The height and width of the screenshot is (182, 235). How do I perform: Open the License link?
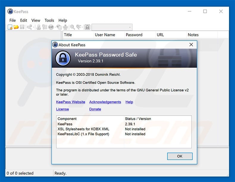coord(62,109)
